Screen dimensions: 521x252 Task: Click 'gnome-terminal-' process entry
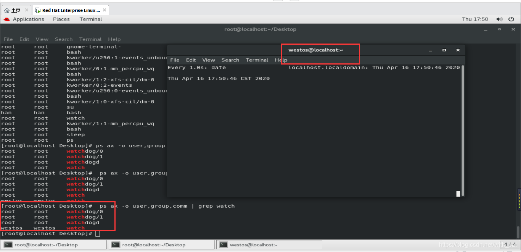94,47
